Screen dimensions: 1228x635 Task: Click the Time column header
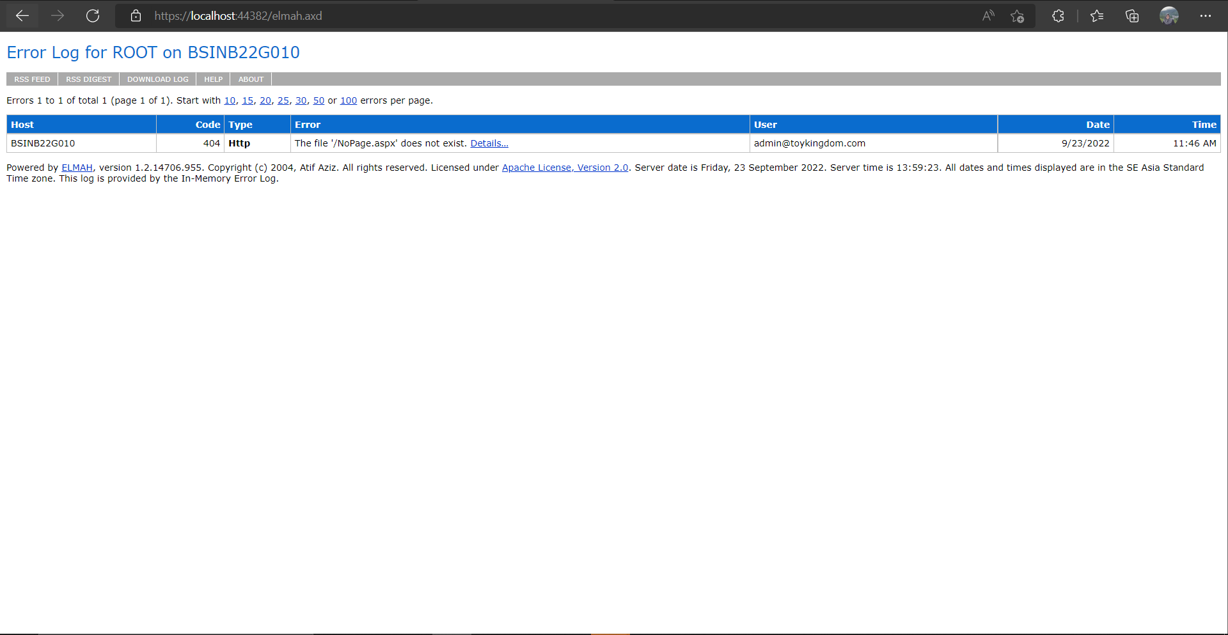[1167, 125]
